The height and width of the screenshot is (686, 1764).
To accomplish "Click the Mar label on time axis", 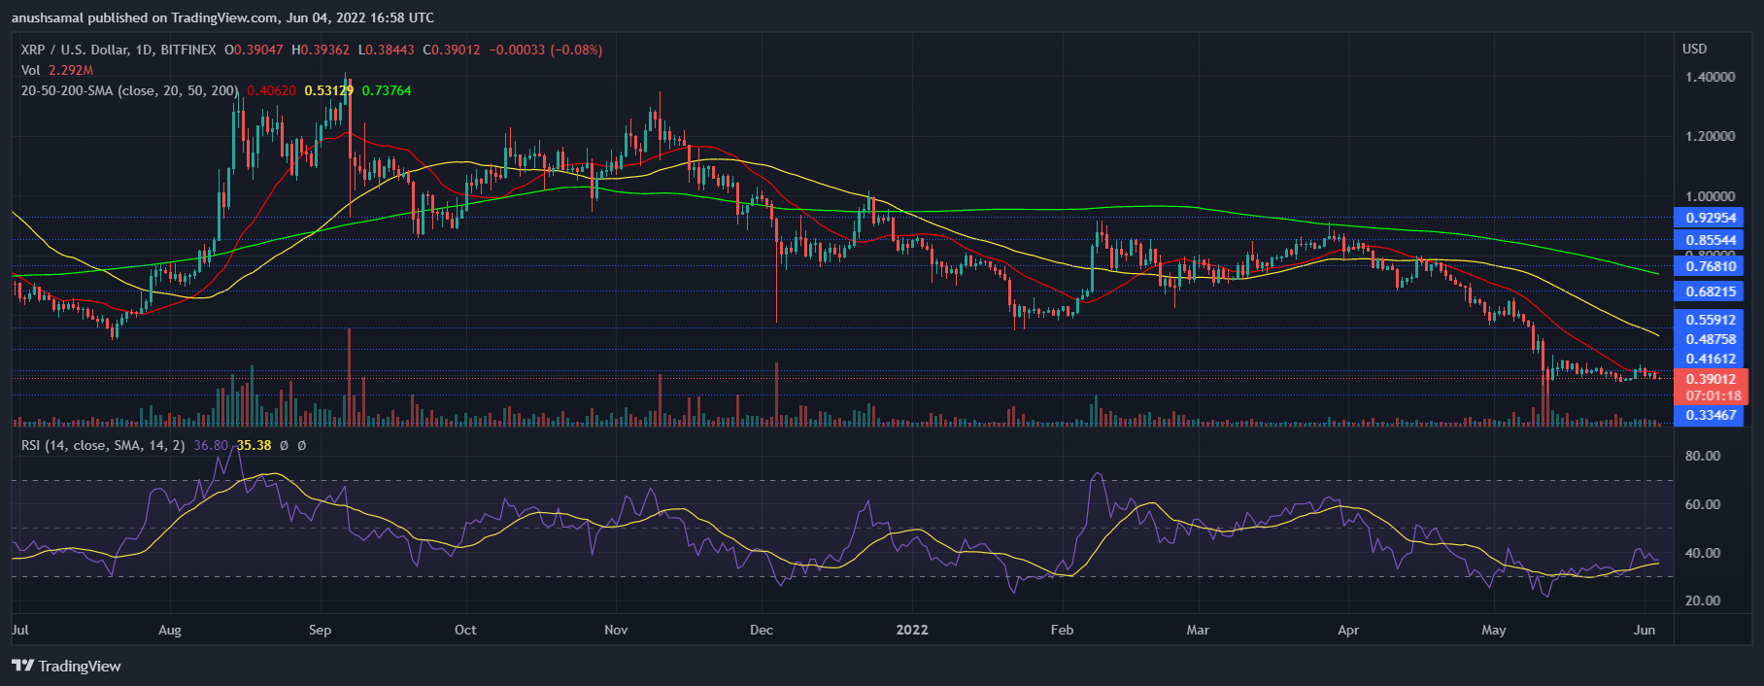I will point(1198,630).
